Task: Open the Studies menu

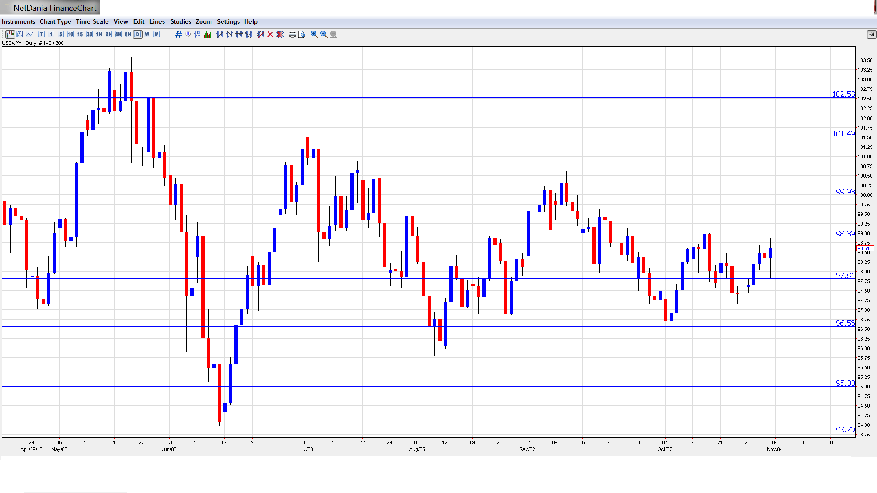Action: (180, 21)
